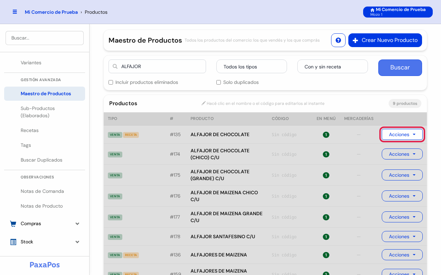Open the Todos los tipos dropdown

pyautogui.click(x=252, y=66)
